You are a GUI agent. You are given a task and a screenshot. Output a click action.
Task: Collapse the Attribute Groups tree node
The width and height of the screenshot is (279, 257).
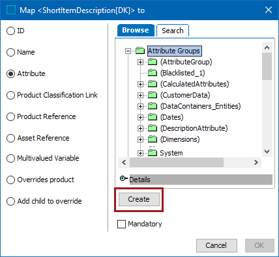128,51
